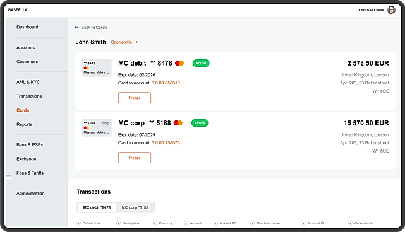Click the 15 570.50 EUR balance
This screenshot has width=405, height=232.
pyautogui.click(x=366, y=123)
